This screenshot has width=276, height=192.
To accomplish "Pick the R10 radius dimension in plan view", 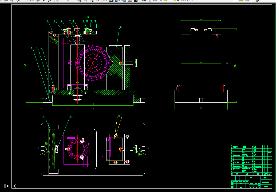I will click(46, 143).
